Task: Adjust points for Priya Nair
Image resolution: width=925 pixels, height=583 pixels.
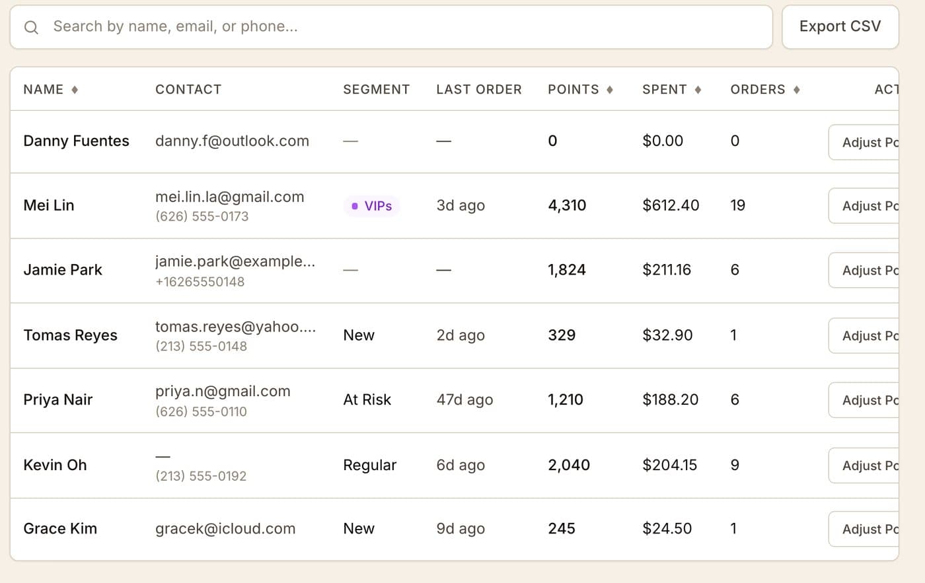Action: coord(864,400)
